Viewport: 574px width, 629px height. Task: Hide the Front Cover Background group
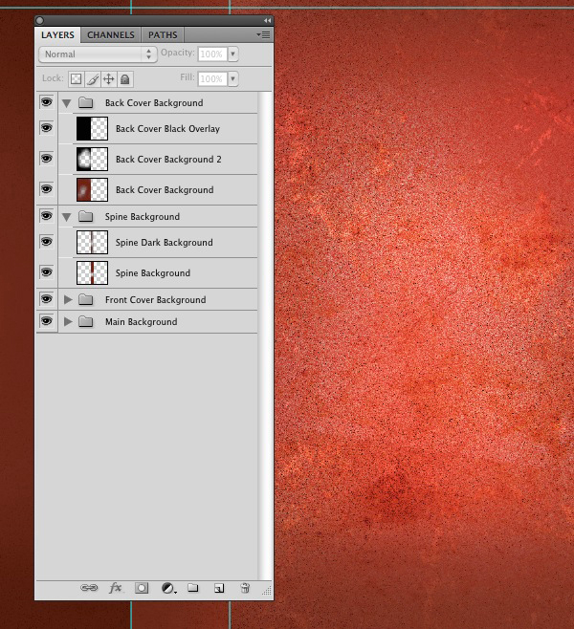click(47, 299)
